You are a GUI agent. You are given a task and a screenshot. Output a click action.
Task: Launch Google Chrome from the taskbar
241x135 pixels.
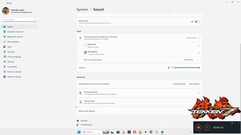tap(151, 132)
